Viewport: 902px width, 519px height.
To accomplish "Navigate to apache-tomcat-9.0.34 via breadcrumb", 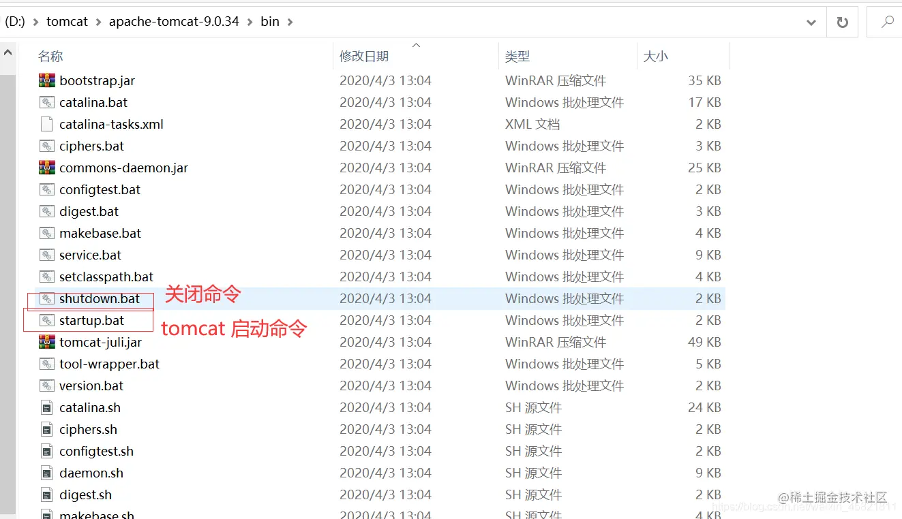I will 173,21.
